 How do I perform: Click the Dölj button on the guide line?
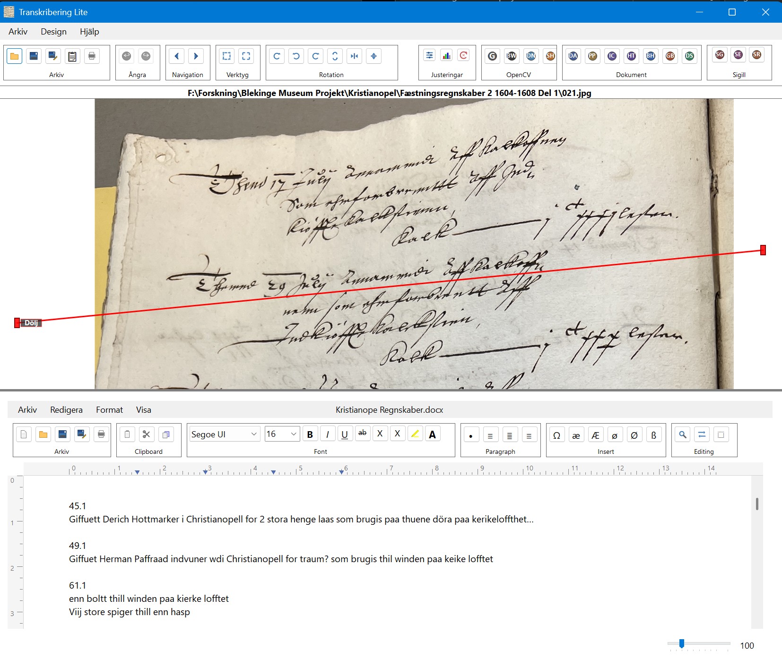pyautogui.click(x=31, y=323)
